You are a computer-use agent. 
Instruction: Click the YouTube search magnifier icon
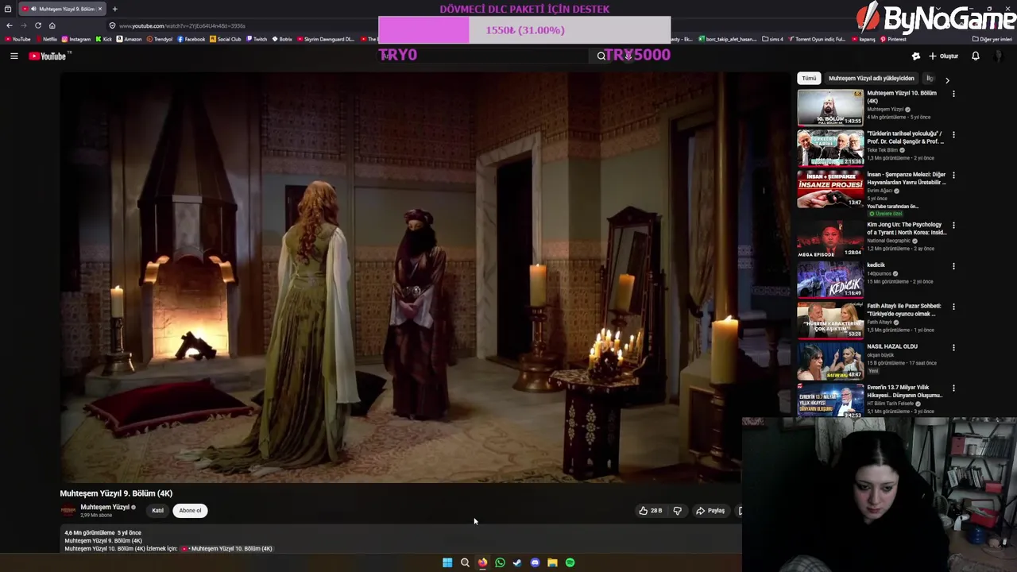point(601,56)
